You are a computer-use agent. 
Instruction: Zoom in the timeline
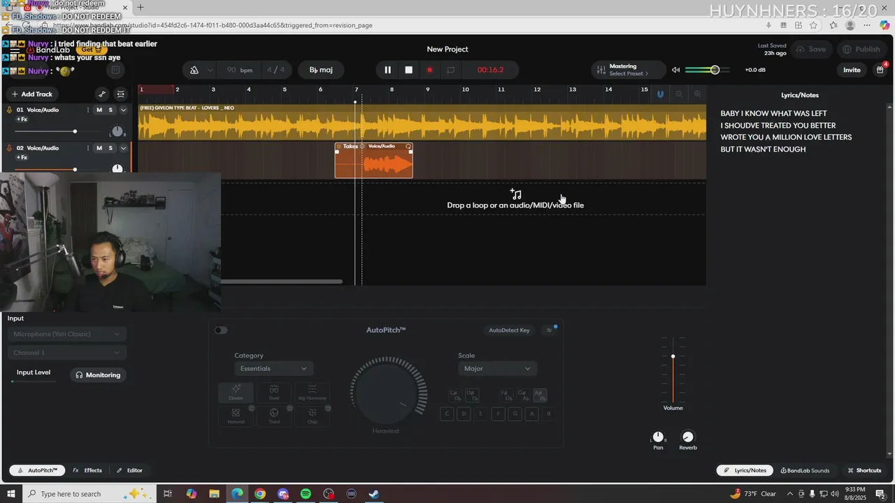(x=697, y=94)
